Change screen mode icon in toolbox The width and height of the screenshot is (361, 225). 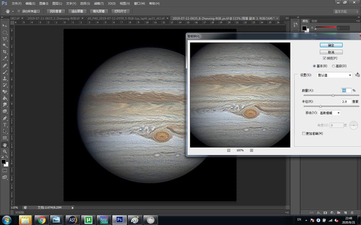5,177
